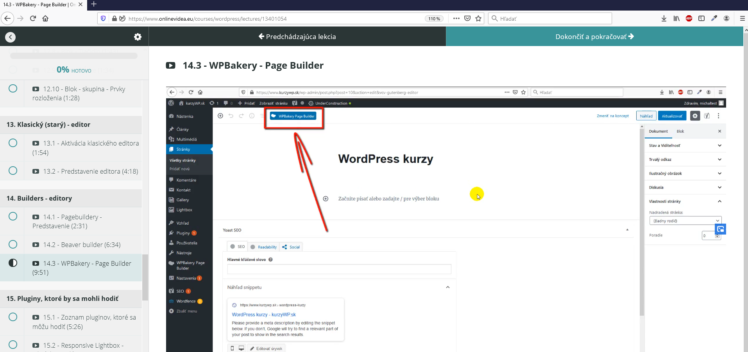Open the Nadradená stránka parent dropdown
This screenshot has width=748, height=352.
point(685,221)
